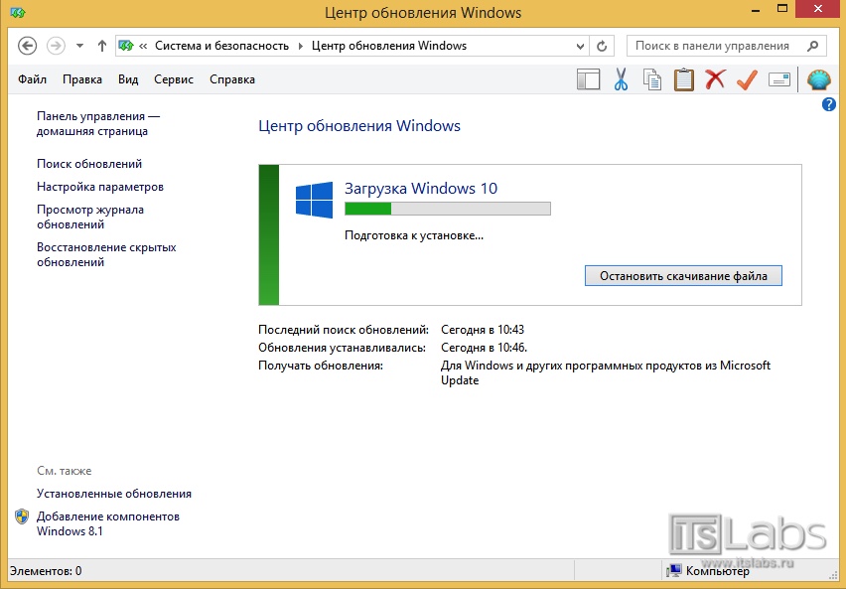The width and height of the screenshot is (846, 589).
Task: Click Поиск обновлений link
Action: (x=89, y=164)
